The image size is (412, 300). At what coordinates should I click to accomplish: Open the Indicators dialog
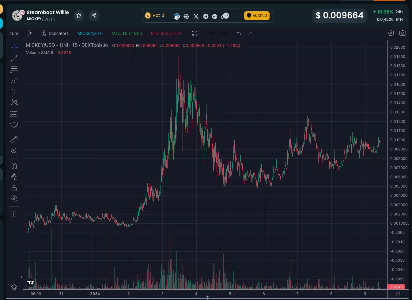55,33
